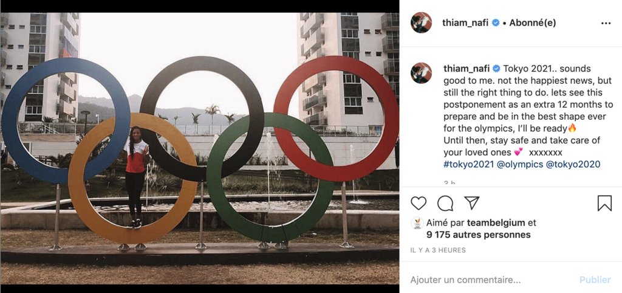The width and height of the screenshot is (622, 293).
Task: Open the @olympics mention link
Action: point(520,164)
